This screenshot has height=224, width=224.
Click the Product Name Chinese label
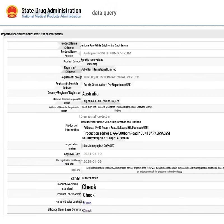point(69,46)
